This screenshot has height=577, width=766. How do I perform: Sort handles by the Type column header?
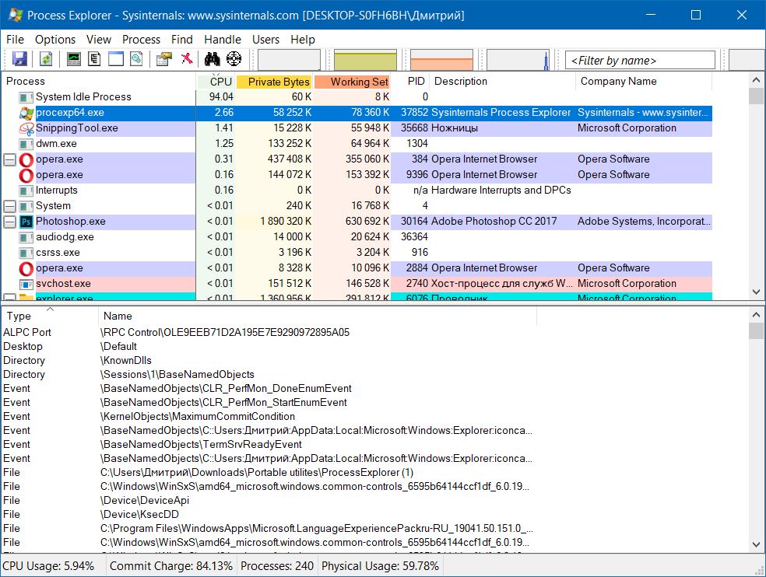51,316
